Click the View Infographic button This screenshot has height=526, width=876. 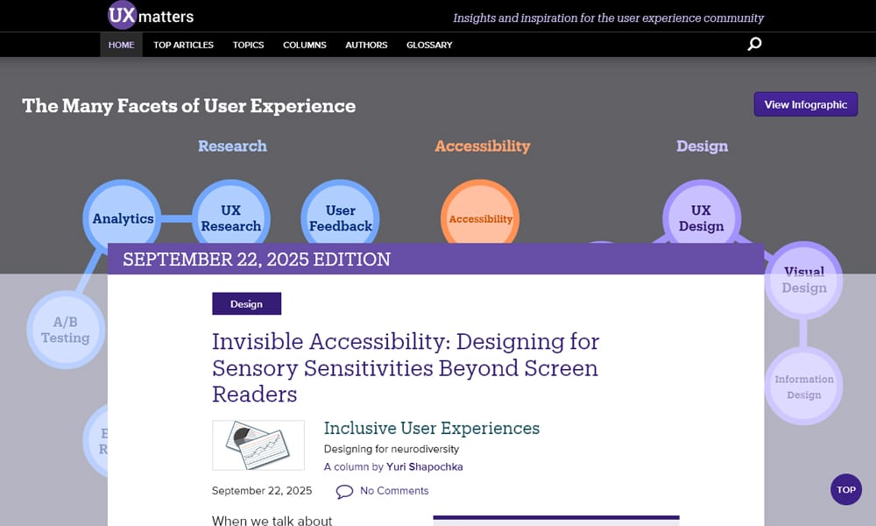click(x=805, y=103)
